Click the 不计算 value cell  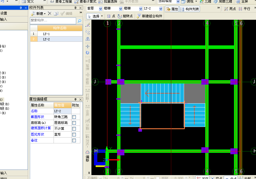coord(62,129)
